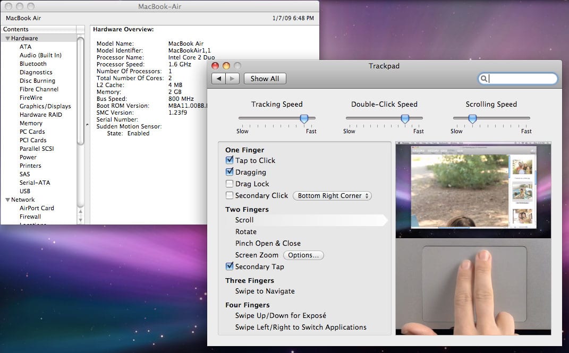Select Disc Burning in sidebar

(37, 81)
